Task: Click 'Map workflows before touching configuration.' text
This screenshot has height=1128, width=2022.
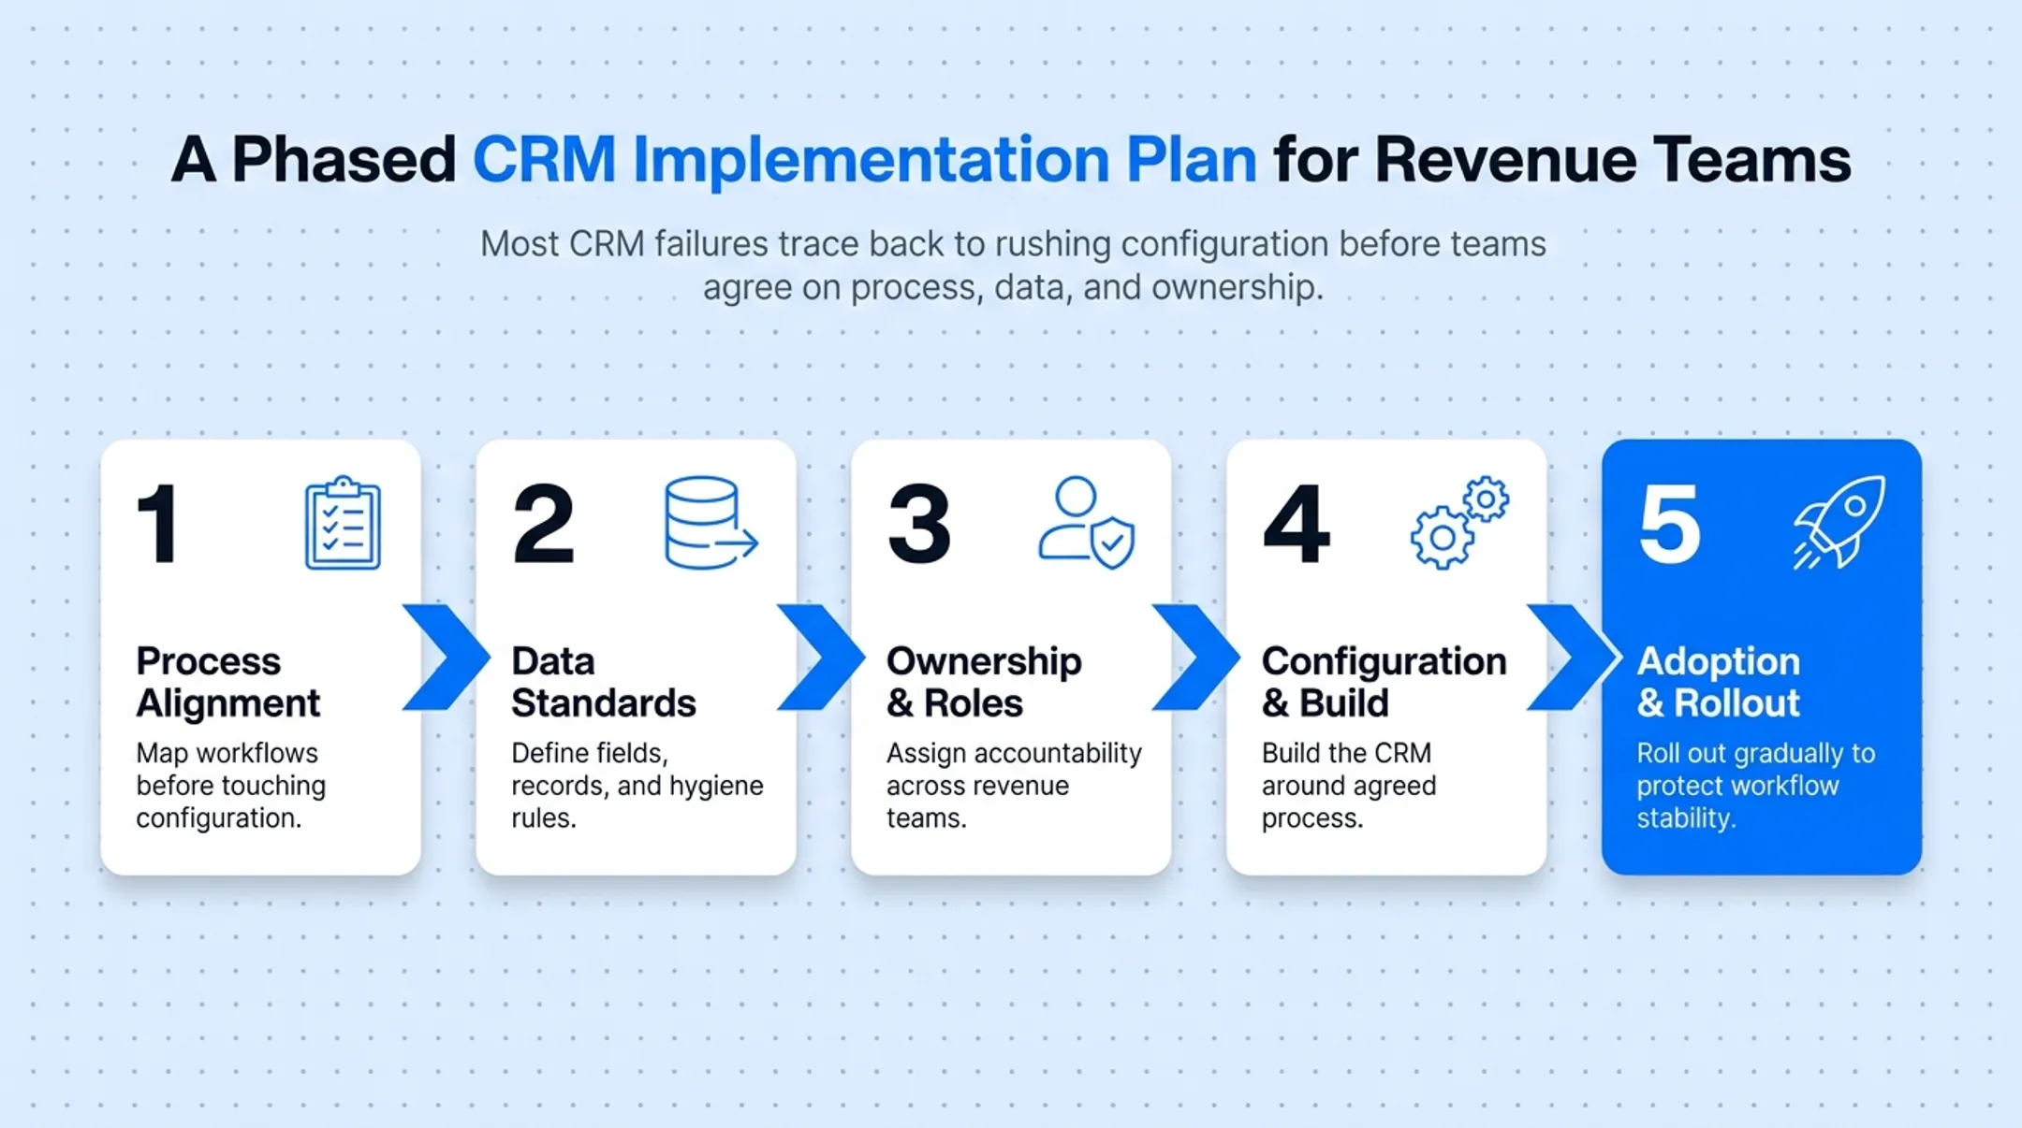Action: pyautogui.click(x=231, y=786)
